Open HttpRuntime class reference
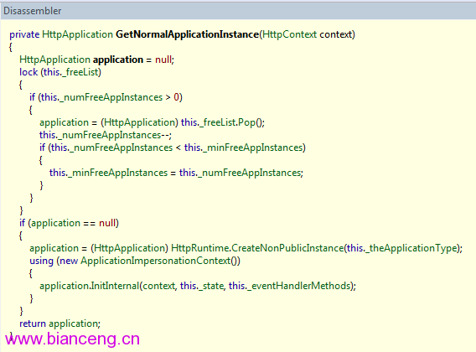476x352 pixels. point(200,248)
